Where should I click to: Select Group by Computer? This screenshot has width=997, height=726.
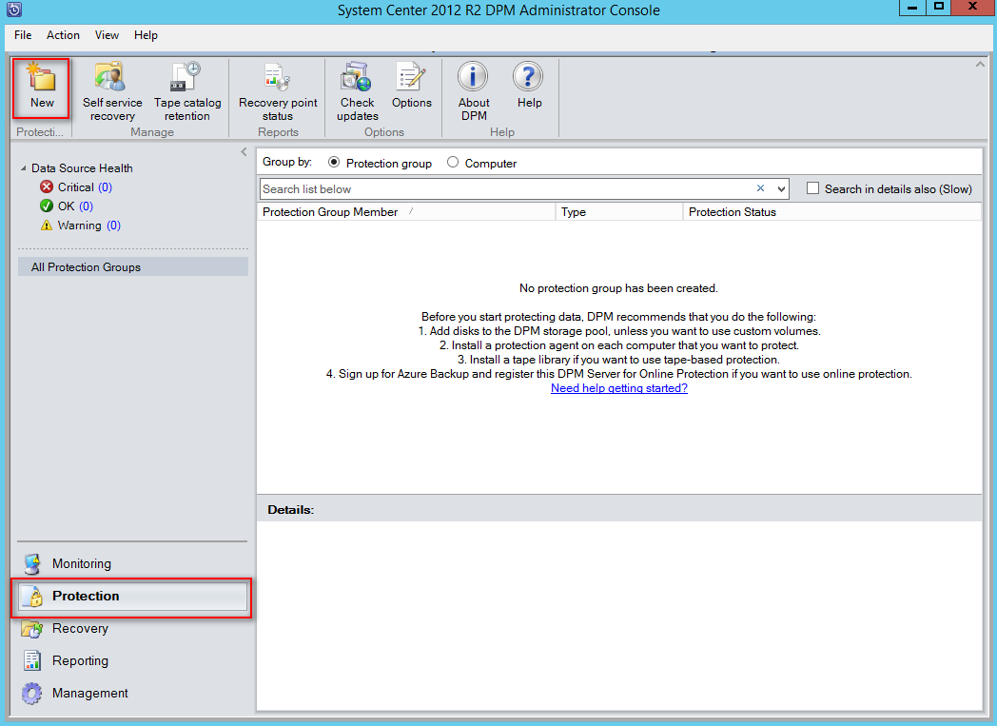tap(453, 163)
